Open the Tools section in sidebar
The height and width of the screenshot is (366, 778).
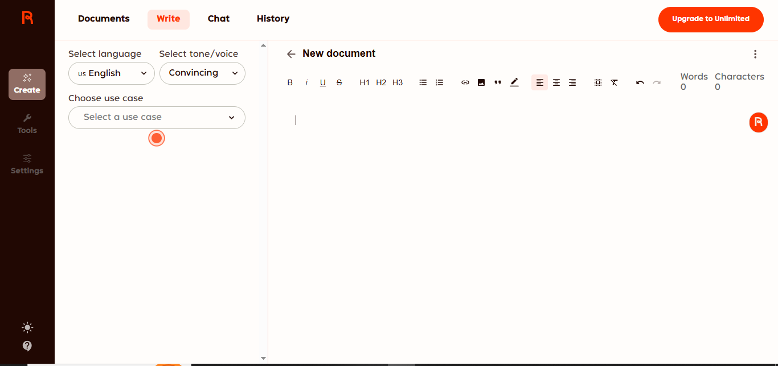27,124
